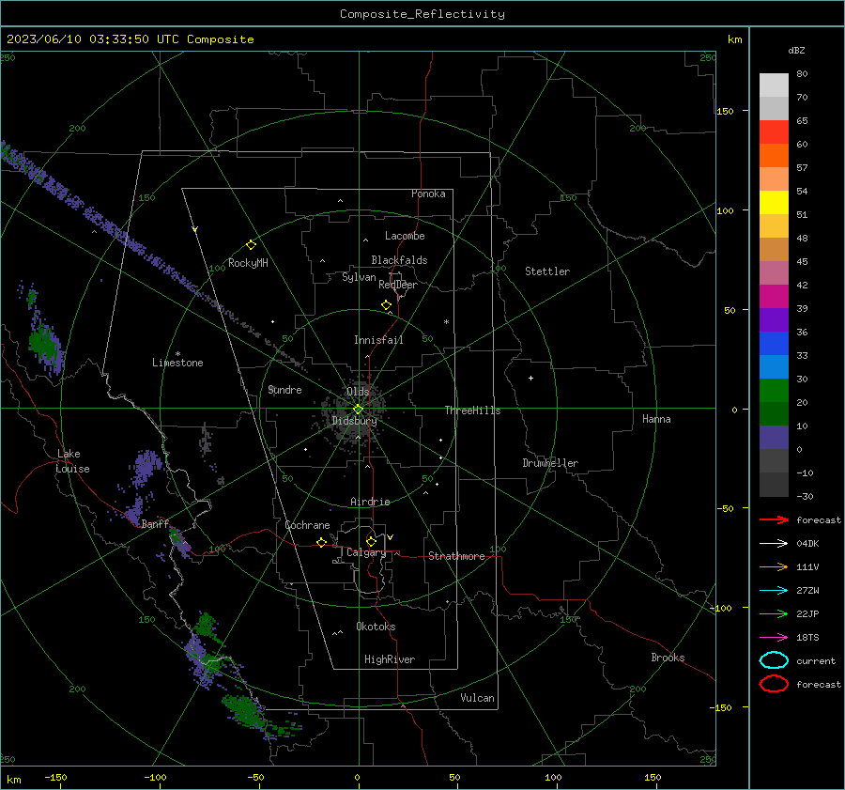Screen dimensions: 845x790
Task: Click the red 60 dBZ color swatch
Action: 774,132
